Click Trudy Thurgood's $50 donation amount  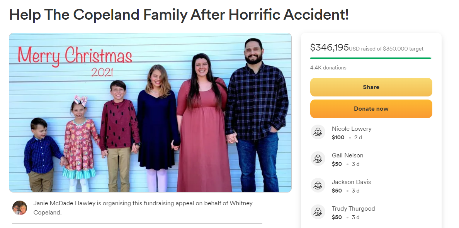tap(337, 217)
